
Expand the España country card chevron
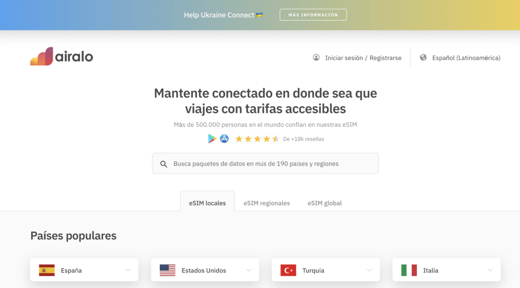point(128,270)
